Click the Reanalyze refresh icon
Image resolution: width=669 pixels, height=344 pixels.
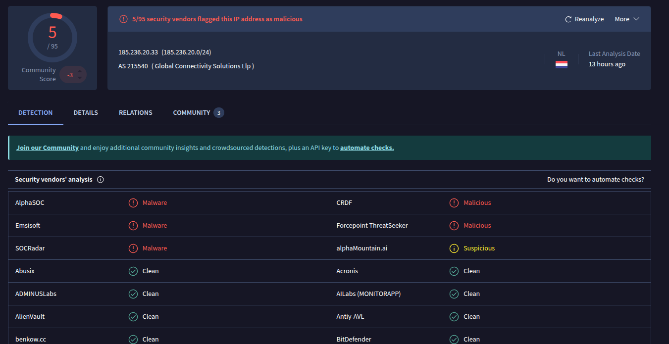pyautogui.click(x=568, y=19)
